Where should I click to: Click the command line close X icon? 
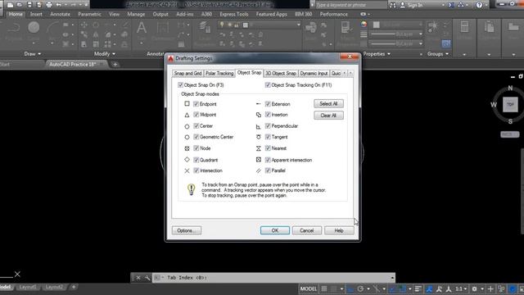(138, 278)
